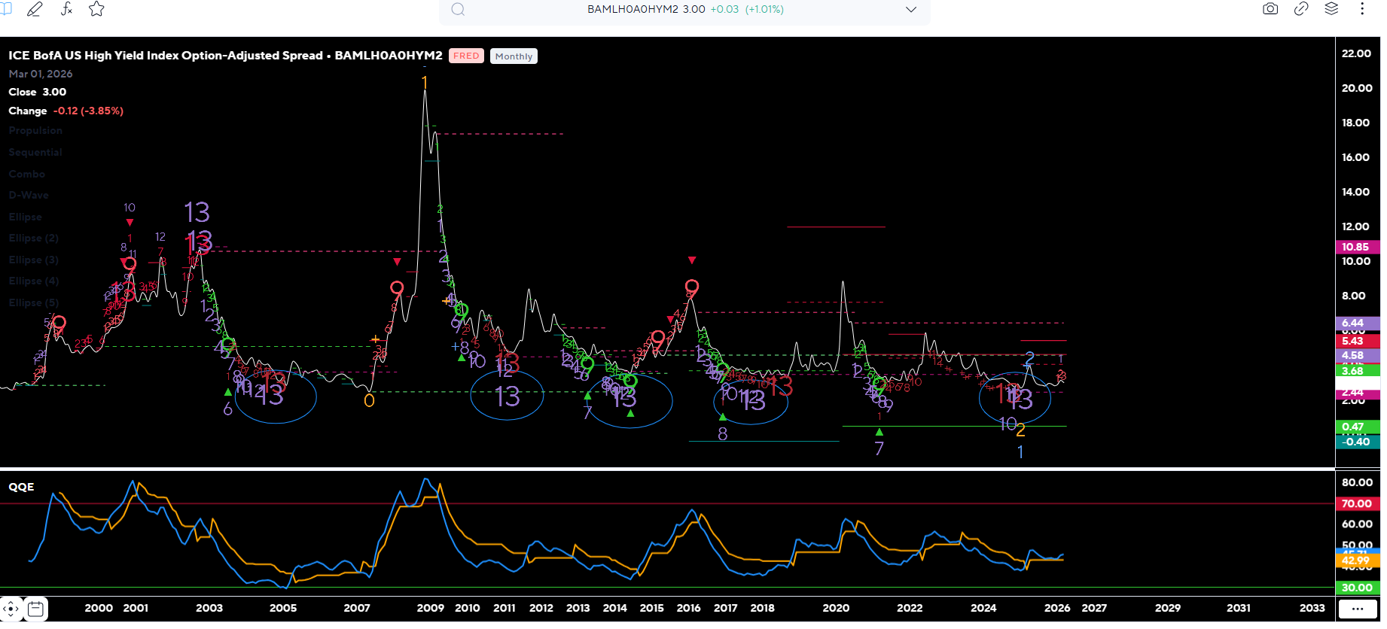
Task: Click the FRED source badge
Action: [466, 56]
